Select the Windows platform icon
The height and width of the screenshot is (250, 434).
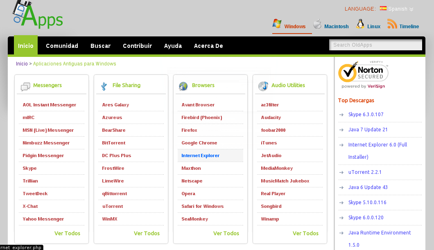[277, 23]
